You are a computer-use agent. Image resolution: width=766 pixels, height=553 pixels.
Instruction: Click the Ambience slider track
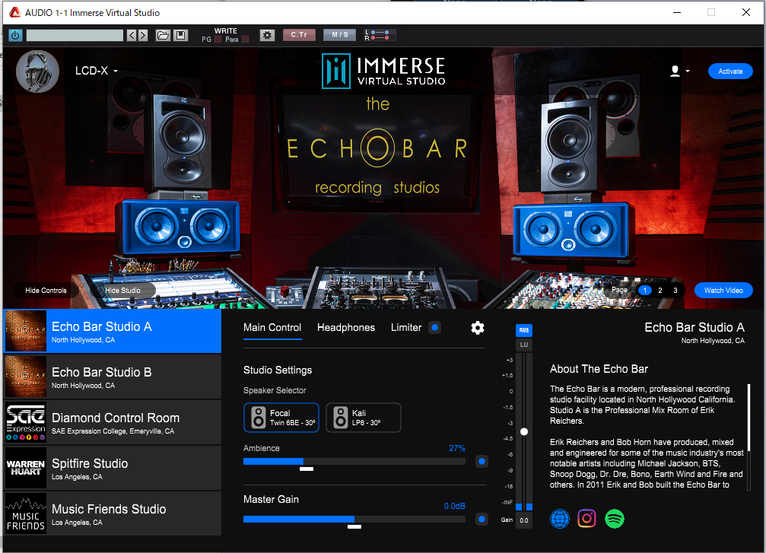click(354, 461)
